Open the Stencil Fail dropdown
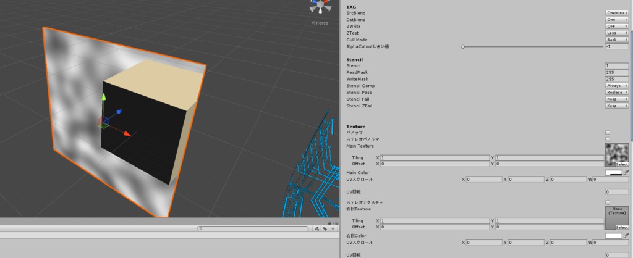This screenshot has width=633, height=258. coord(617,99)
